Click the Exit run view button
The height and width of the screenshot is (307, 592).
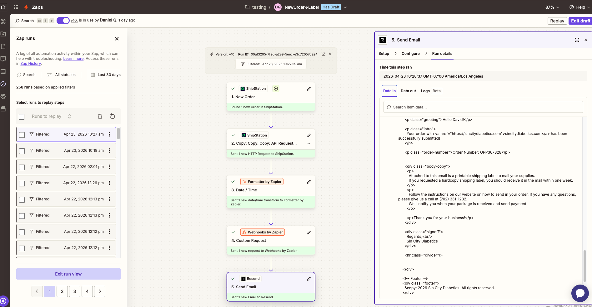pyautogui.click(x=68, y=274)
